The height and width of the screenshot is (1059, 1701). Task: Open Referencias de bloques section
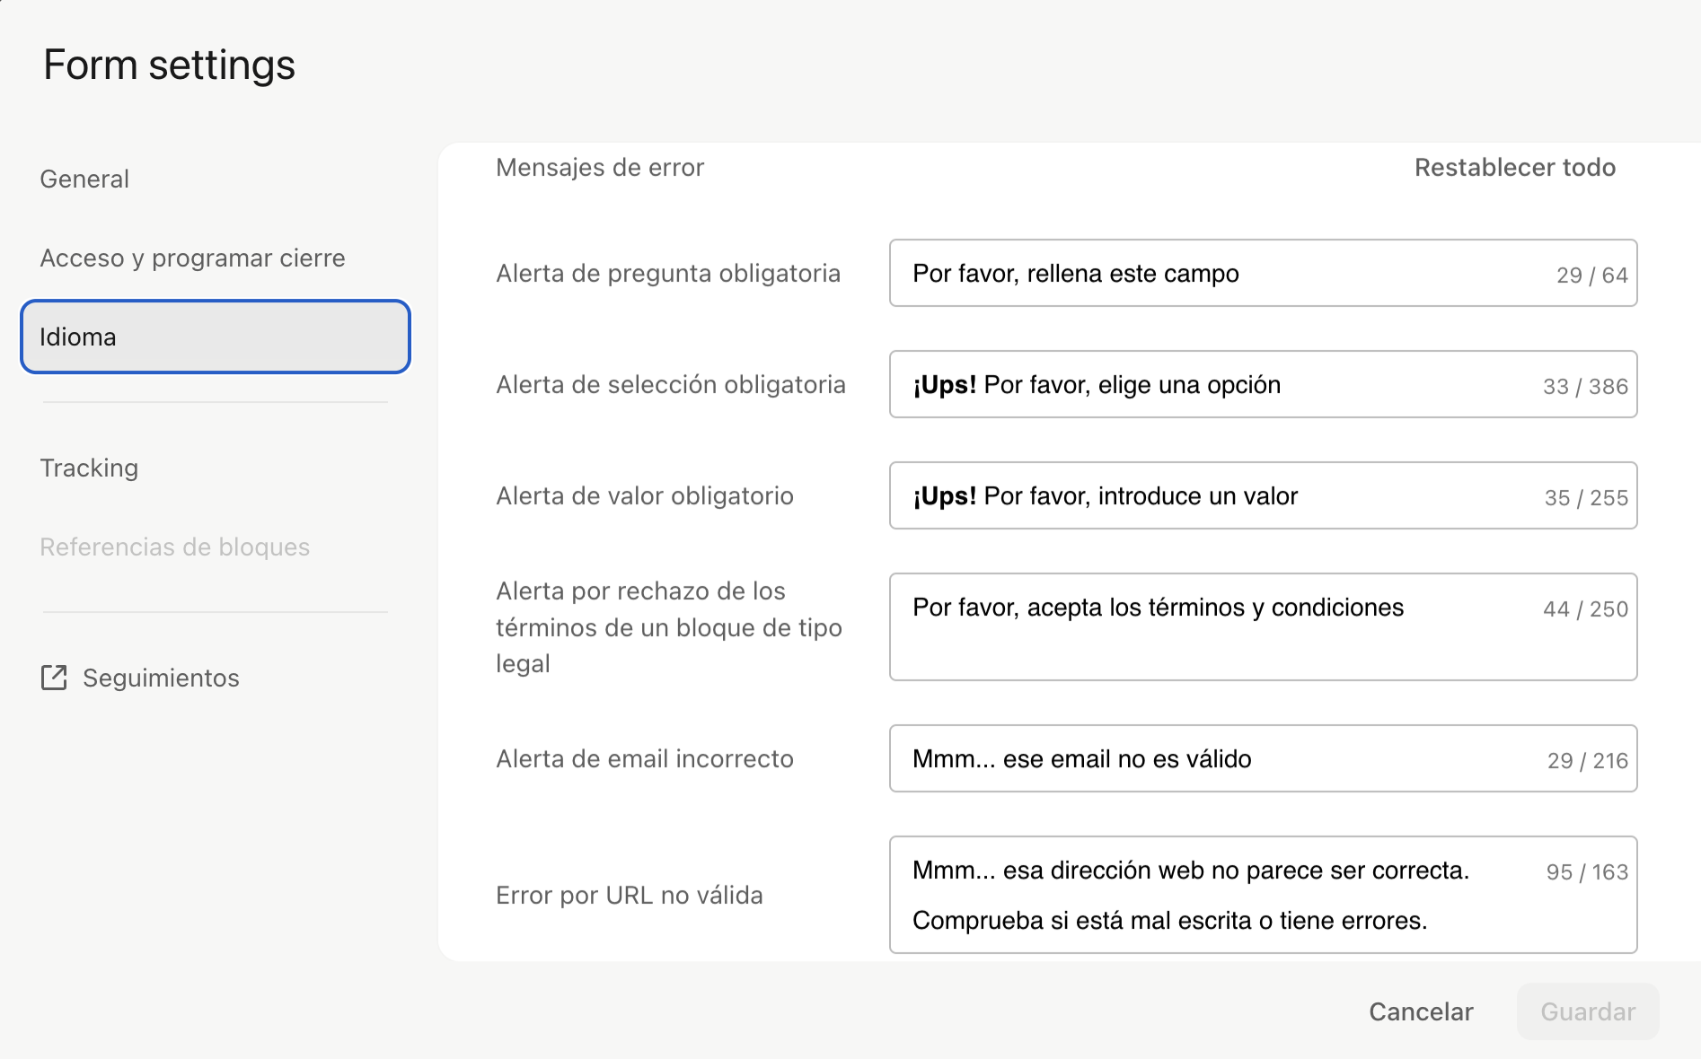[x=174, y=547]
